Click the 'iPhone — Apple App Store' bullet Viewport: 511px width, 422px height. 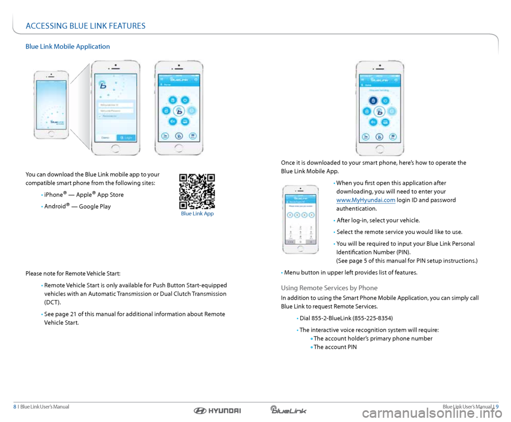click(x=84, y=194)
